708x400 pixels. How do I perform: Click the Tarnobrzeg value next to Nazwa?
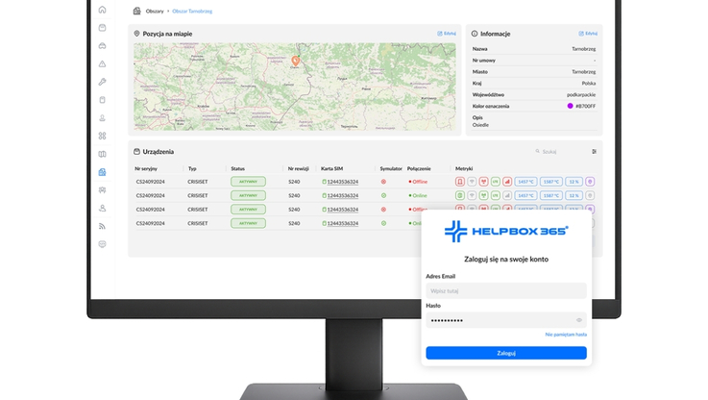point(583,49)
